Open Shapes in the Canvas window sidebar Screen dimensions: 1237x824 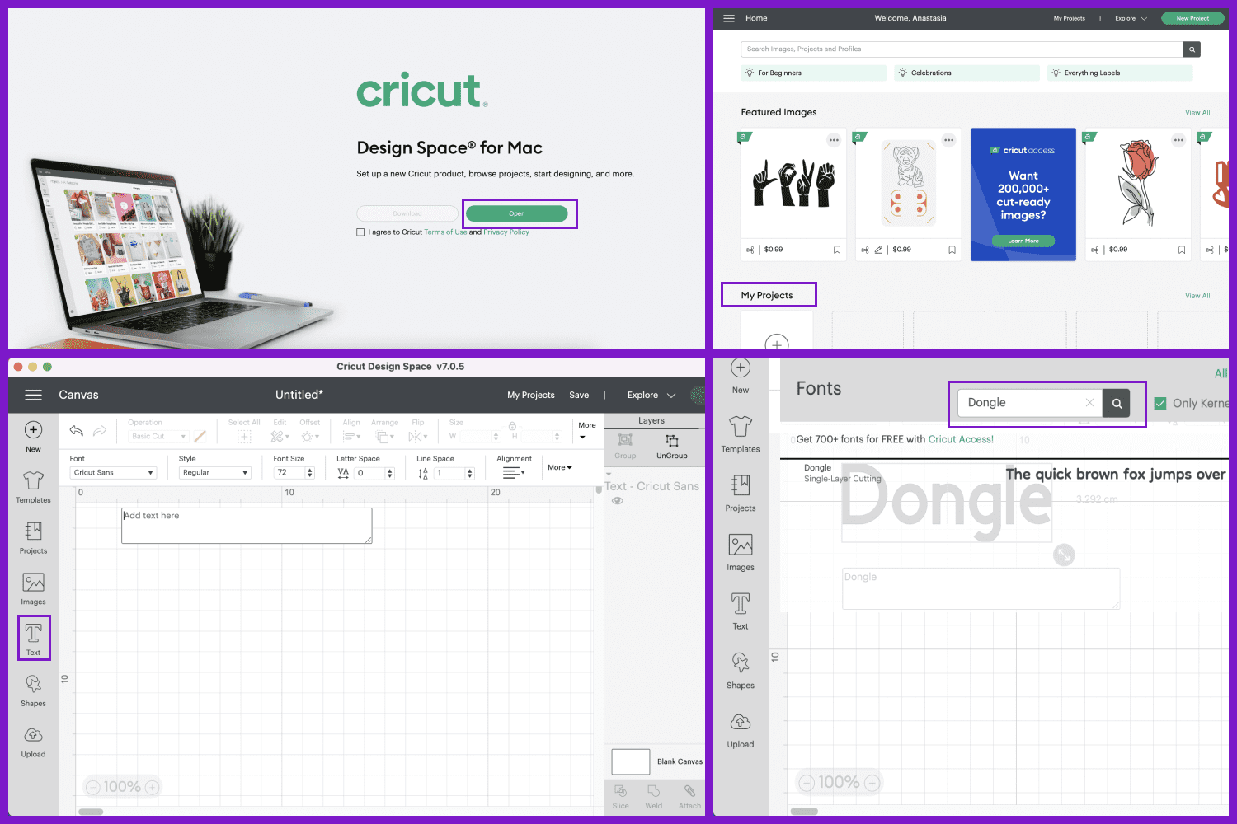pos(33,691)
